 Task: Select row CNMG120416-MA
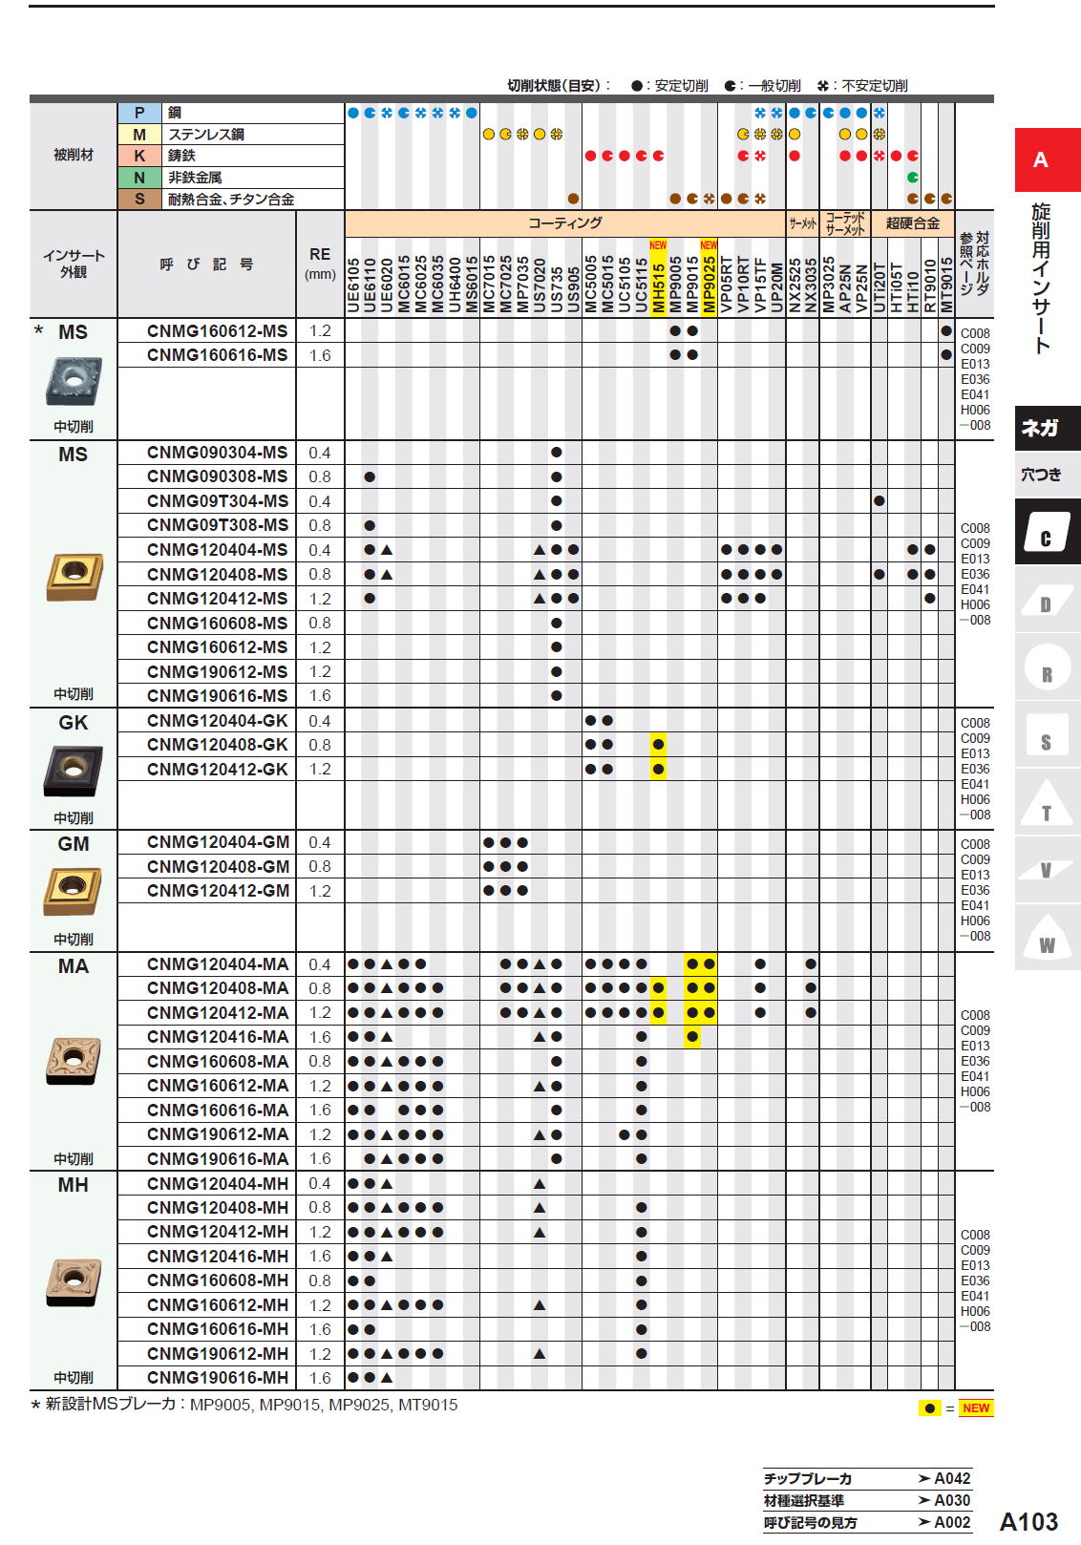tap(536, 1037)
